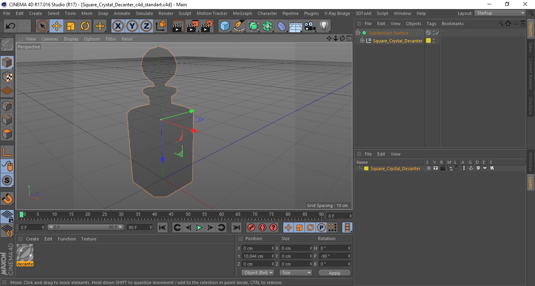Open the Sculpt menu
Image resolution: width=535 pixels, height=286 pixels.
point(185,13)
